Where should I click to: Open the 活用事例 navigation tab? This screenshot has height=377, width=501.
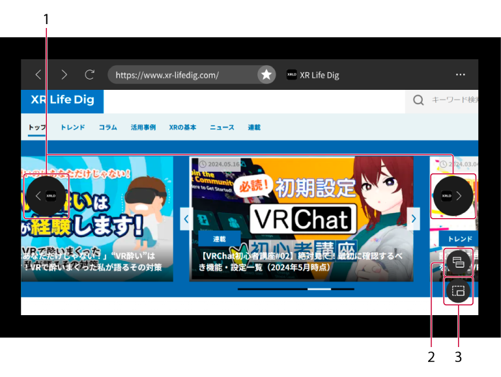tap(143, 128)
